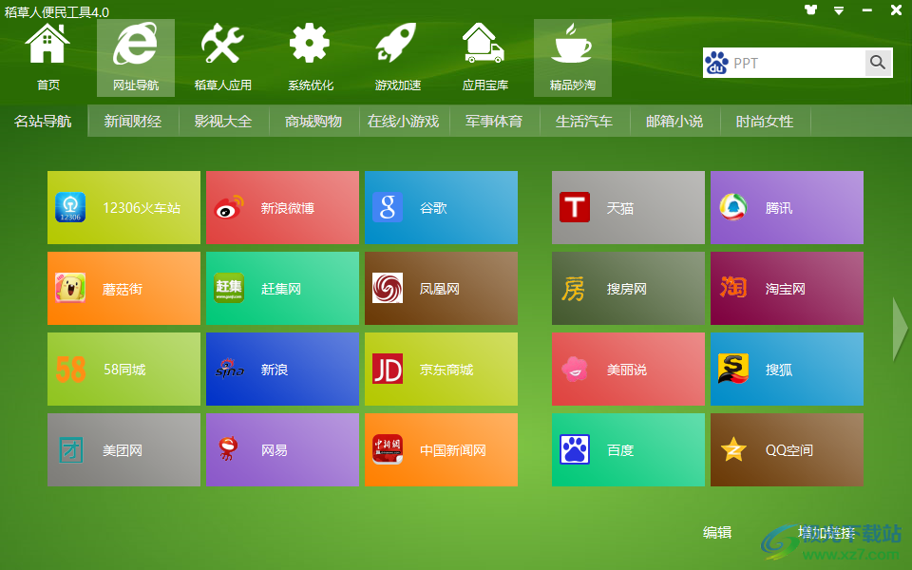Click the 编辑 link
Image resolution: width=912 pixels, height=570 pixels.
pyautogui.click(x=717, y=532)
